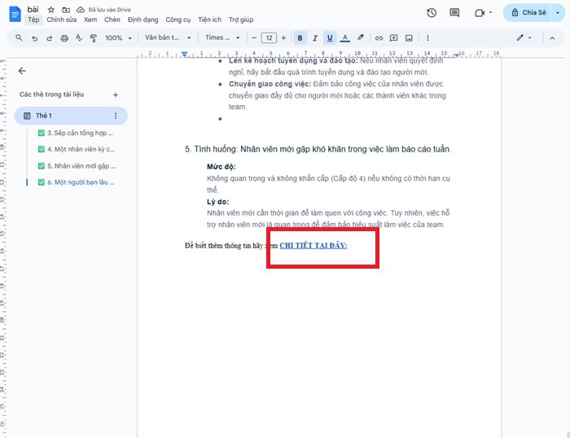The height and width of the screenshot is (438, 570).
Task: Open the Tệp menu
Action: point(33,20)
